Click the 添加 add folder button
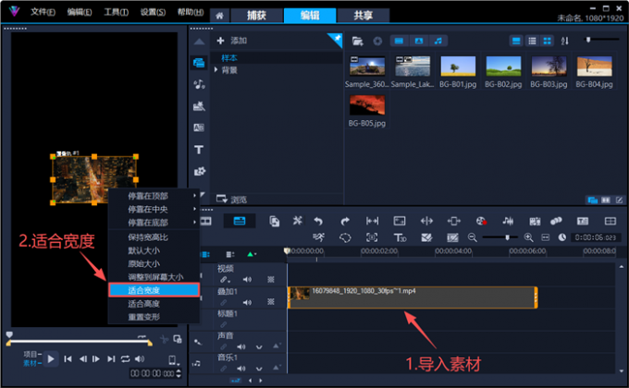The height and width of the screenshot is (388, 629). 232,41
